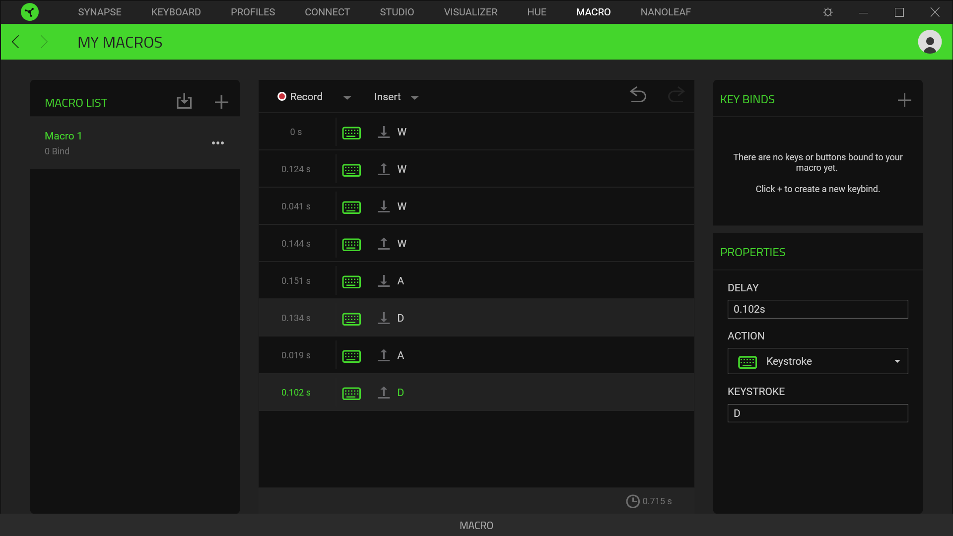Open the settings gear icon
Image resolution: width=953 pixels, height=536 pixels.
[828, 12]
